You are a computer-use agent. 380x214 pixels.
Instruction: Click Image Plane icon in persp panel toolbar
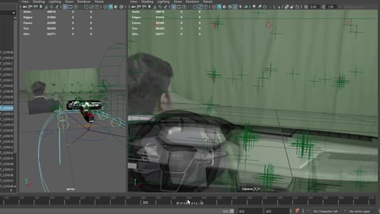[46, 7]
